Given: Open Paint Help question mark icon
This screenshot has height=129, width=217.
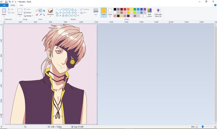Looking at the screenshot, I should coord(215,5).
